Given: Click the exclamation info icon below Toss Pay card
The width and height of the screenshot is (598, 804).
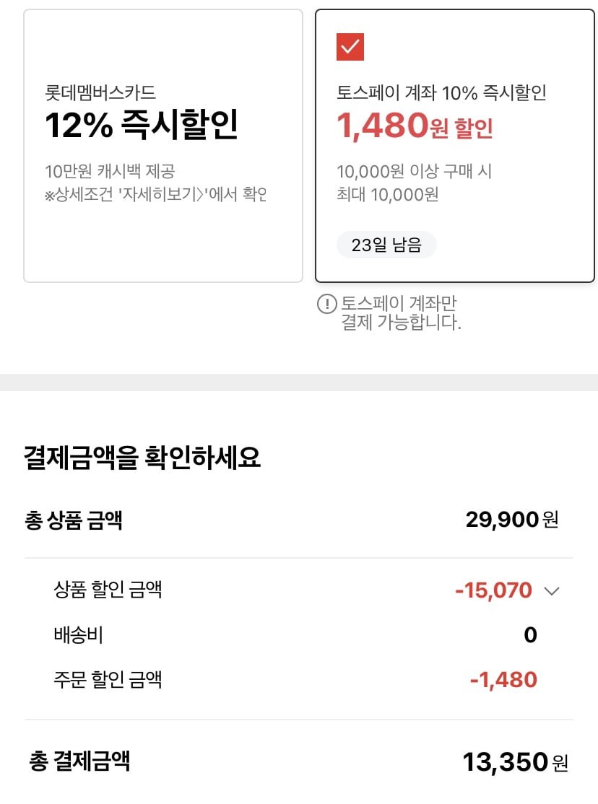Looking at the screenshot, I should (327, 304).
